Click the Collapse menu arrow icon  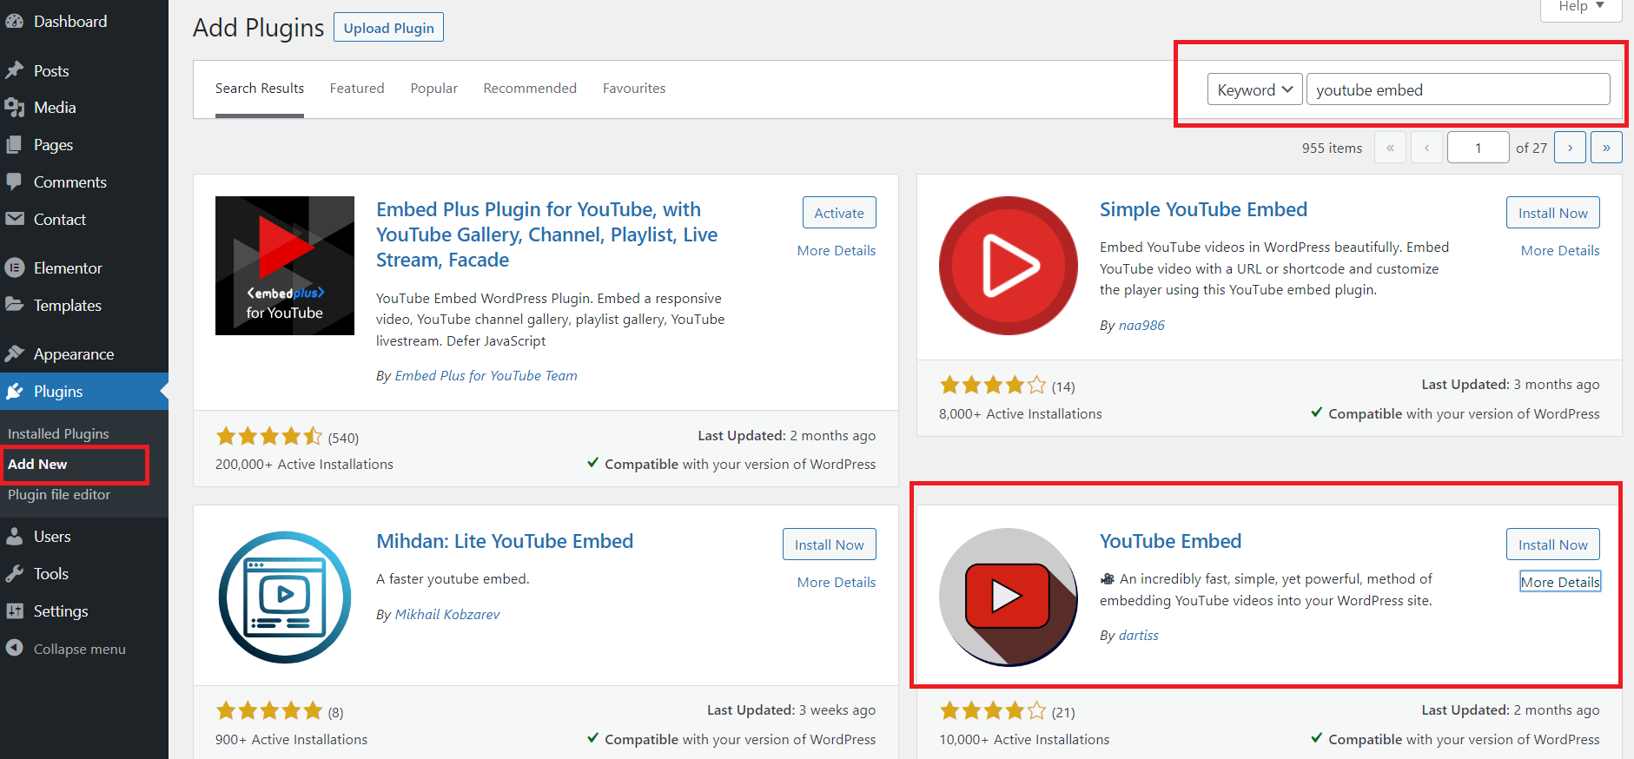[14, 649]
